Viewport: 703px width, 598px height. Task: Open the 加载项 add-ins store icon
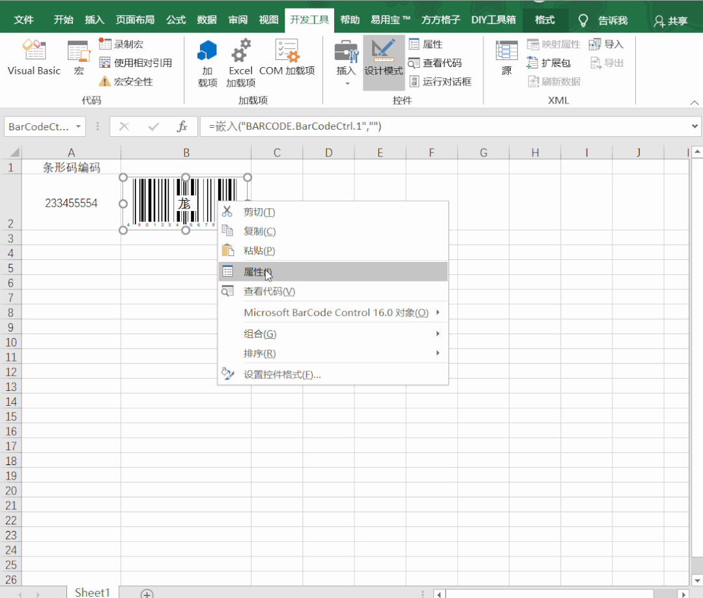(207, 63)
